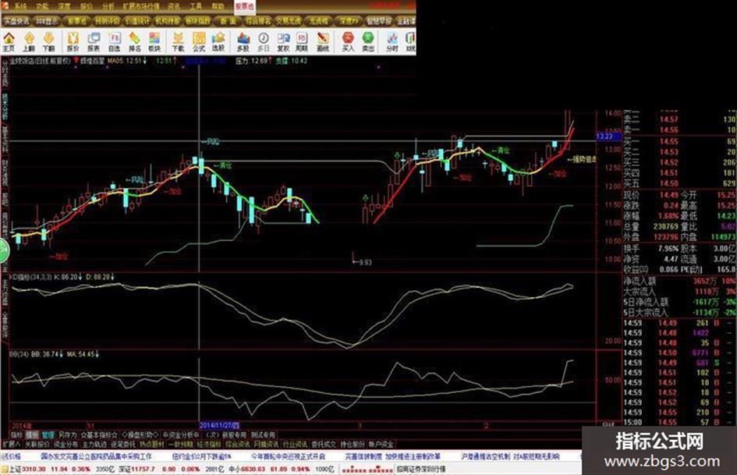Viewport: 737px width, 475px height.
Task: Click the 交易龙虎 button
Action: (x=288, y=21)
